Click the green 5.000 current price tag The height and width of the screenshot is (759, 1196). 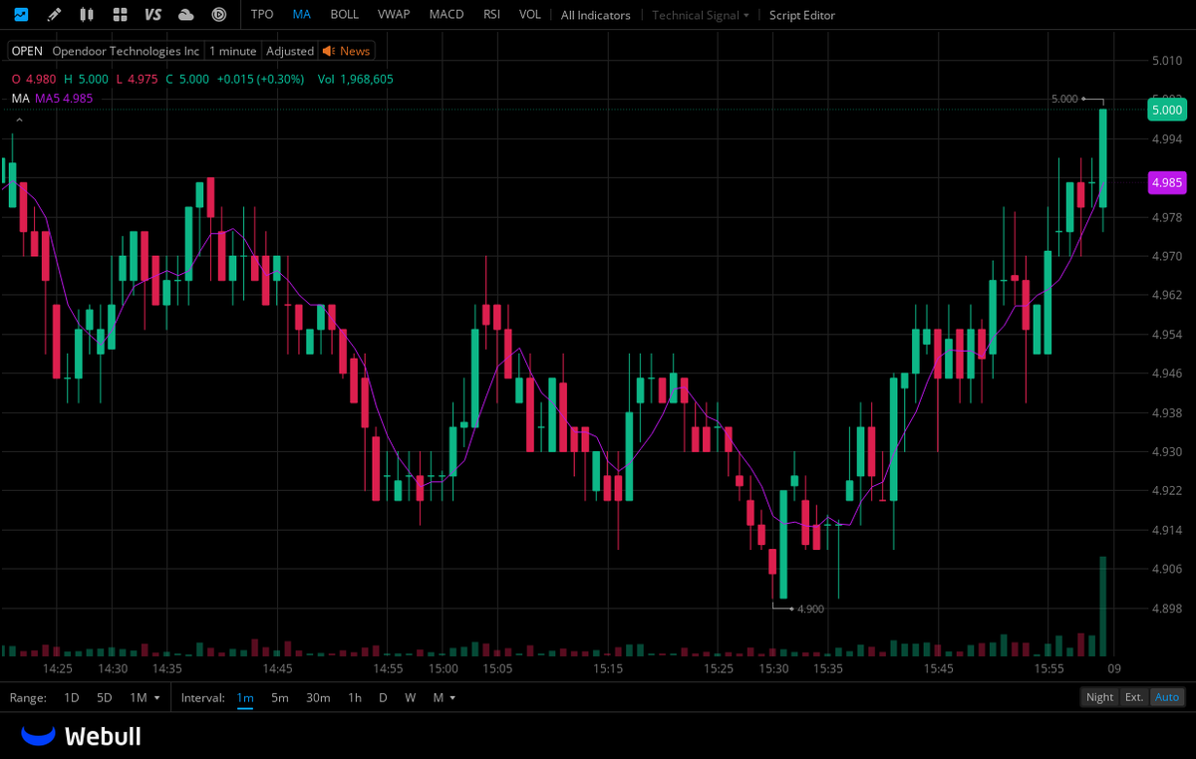(x=1166, y=110)
